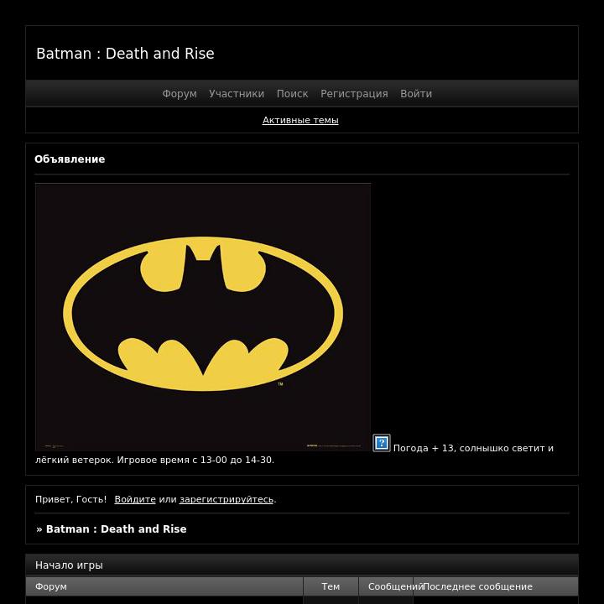The width and height of the screenshot is (604, 604).
Task: Click the Batman : Death and Rise site title
Action: tap(125, 54)
